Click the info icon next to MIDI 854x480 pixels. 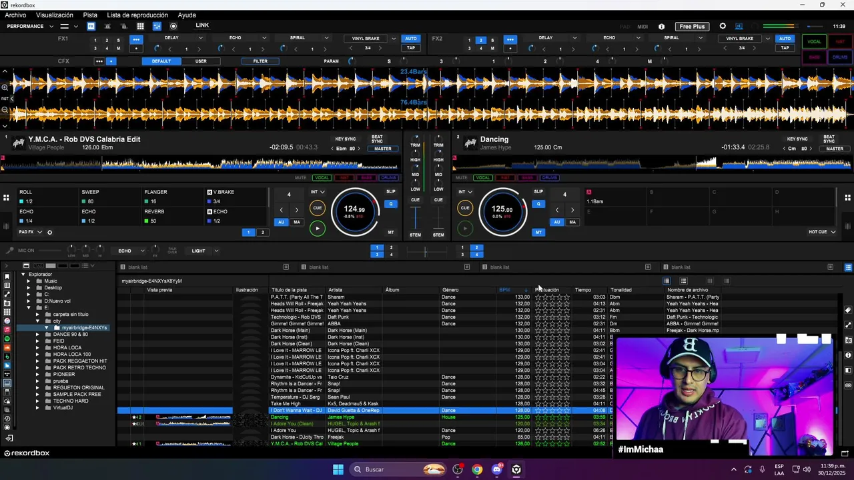pos(661,27)
